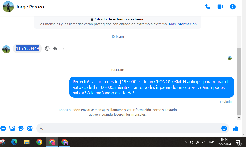Open conversation information panel
This screenshot has height=147, width=246.
point(232,7)
